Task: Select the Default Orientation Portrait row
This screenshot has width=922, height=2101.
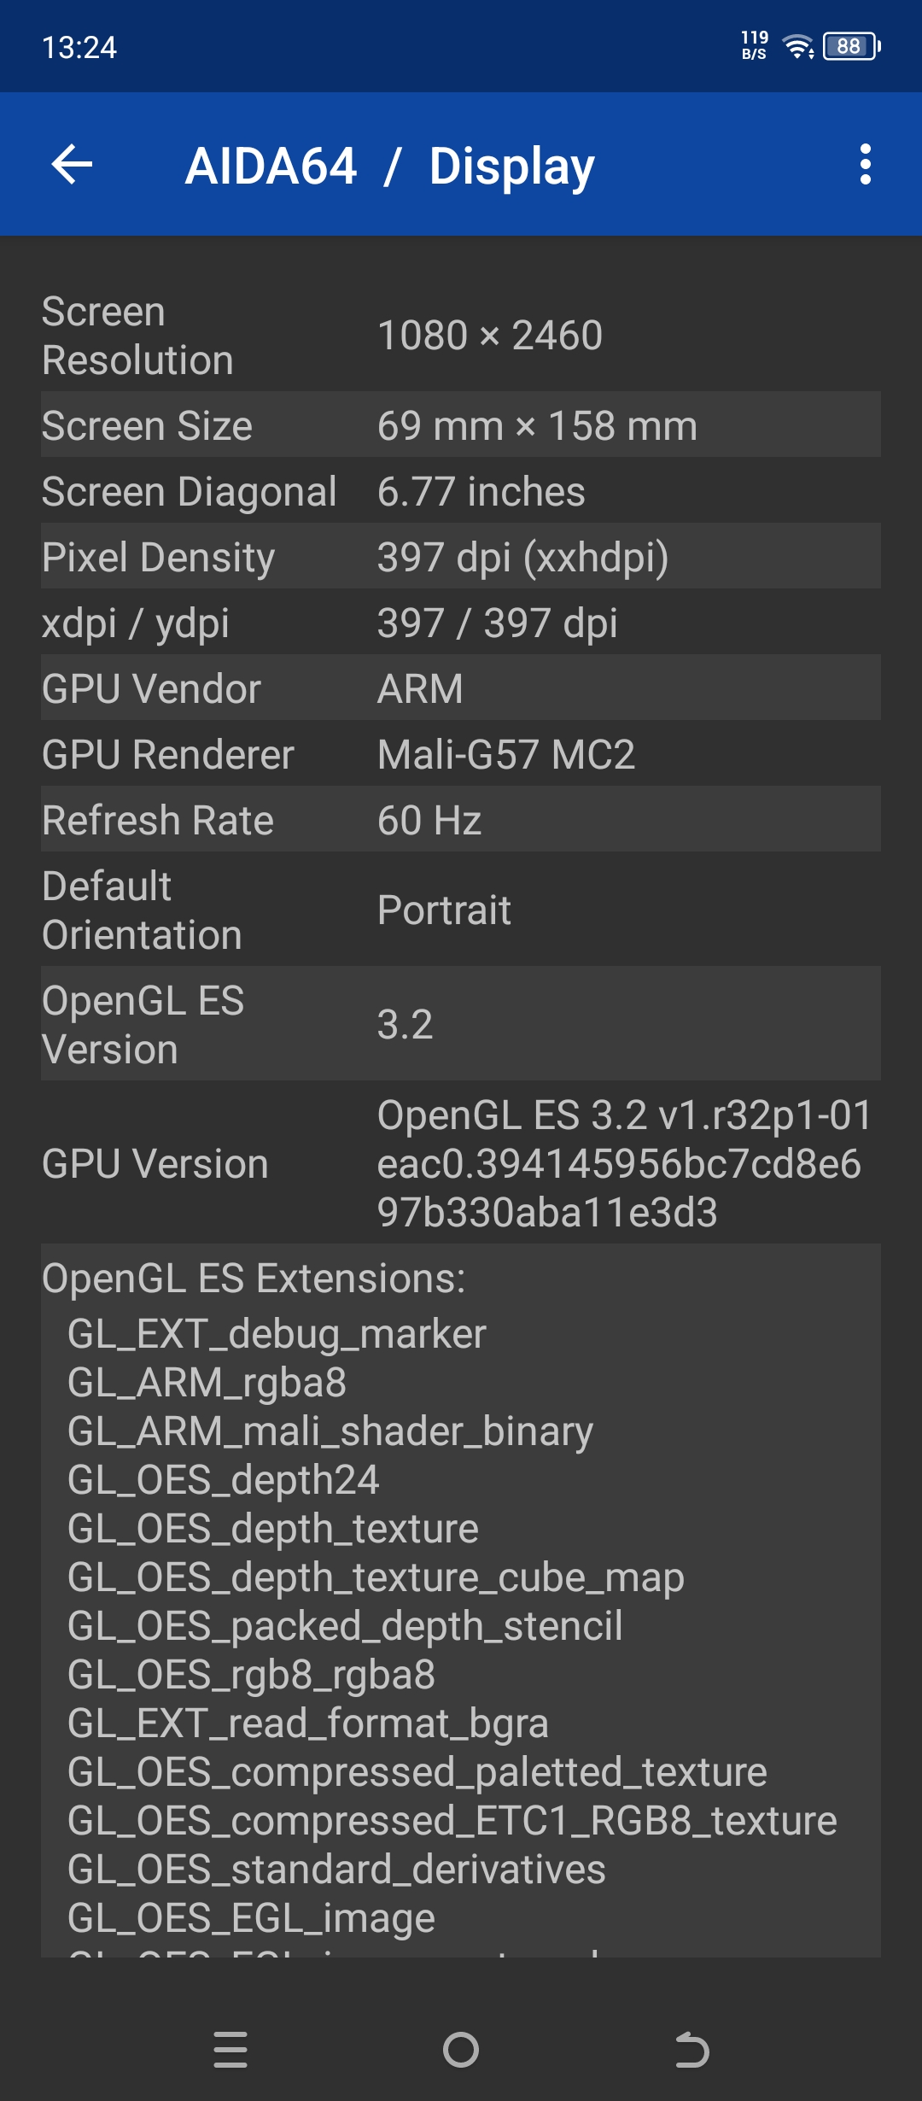Action: coord(461,910)
